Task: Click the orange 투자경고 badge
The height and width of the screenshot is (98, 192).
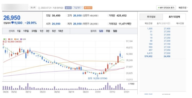Action: (88, 8)
